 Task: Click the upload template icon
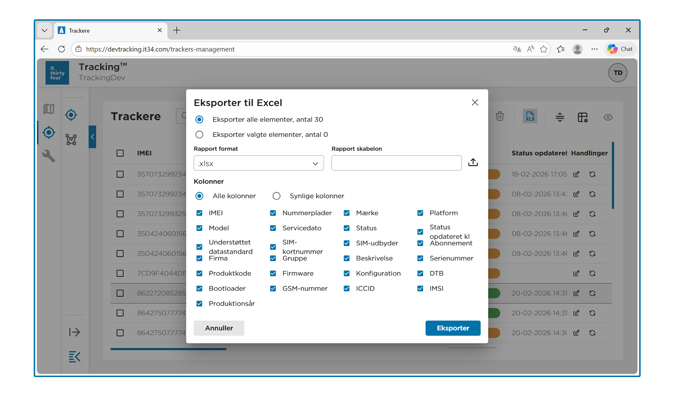pyautogui.click(x=473, y=163)
